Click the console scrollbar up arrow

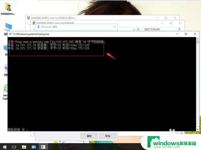coord(198,39)
